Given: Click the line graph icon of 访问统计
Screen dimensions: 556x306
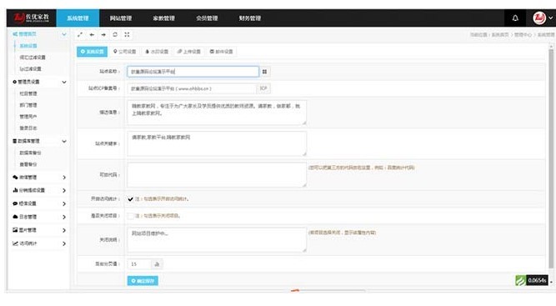Looking at the screenshot, I should [15, 243].
